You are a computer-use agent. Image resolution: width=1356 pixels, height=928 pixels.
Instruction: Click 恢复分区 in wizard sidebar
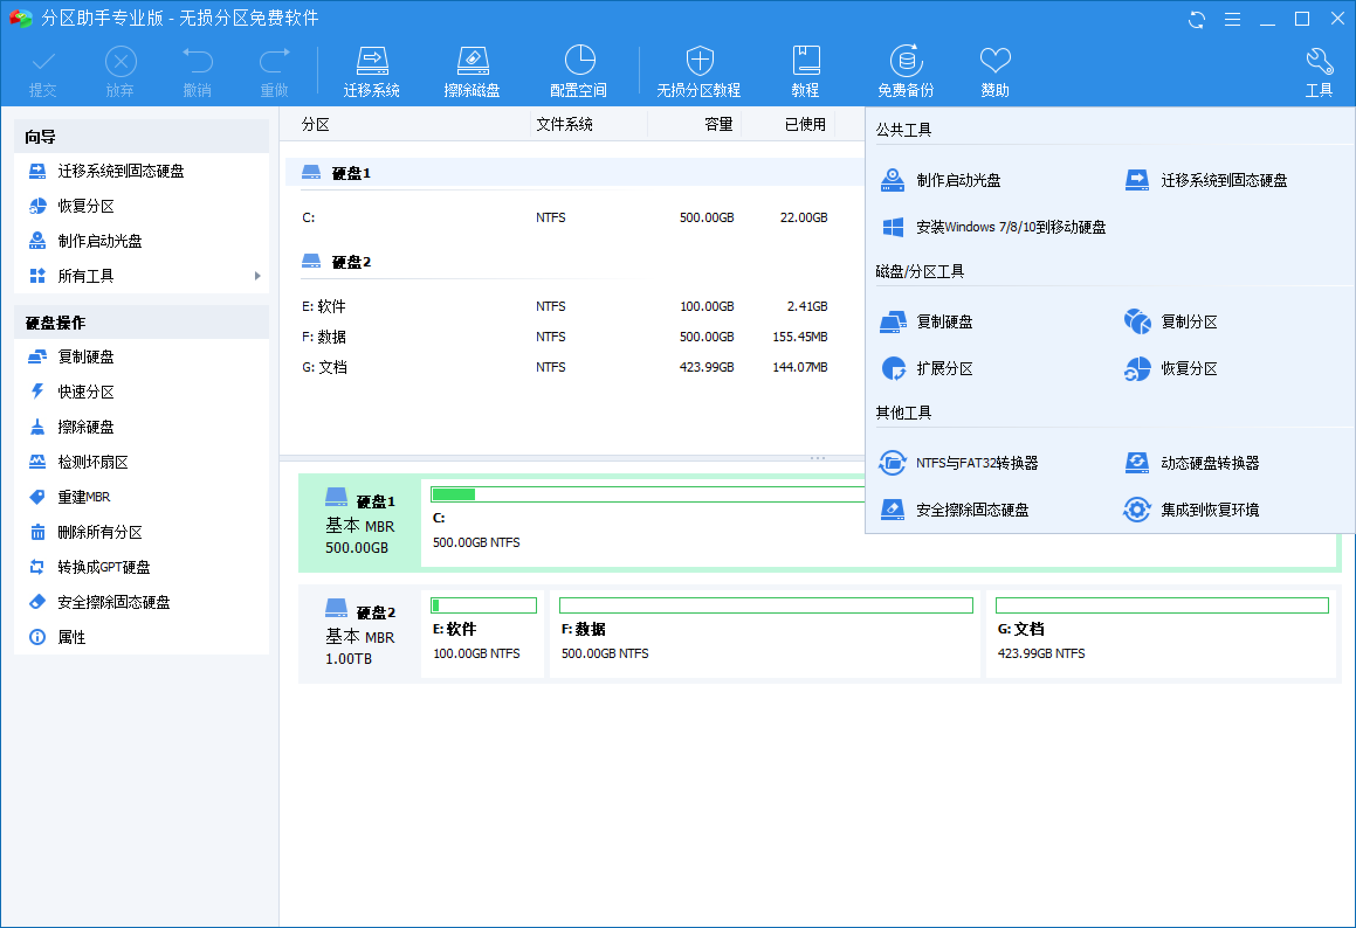[x=142, y=206]
